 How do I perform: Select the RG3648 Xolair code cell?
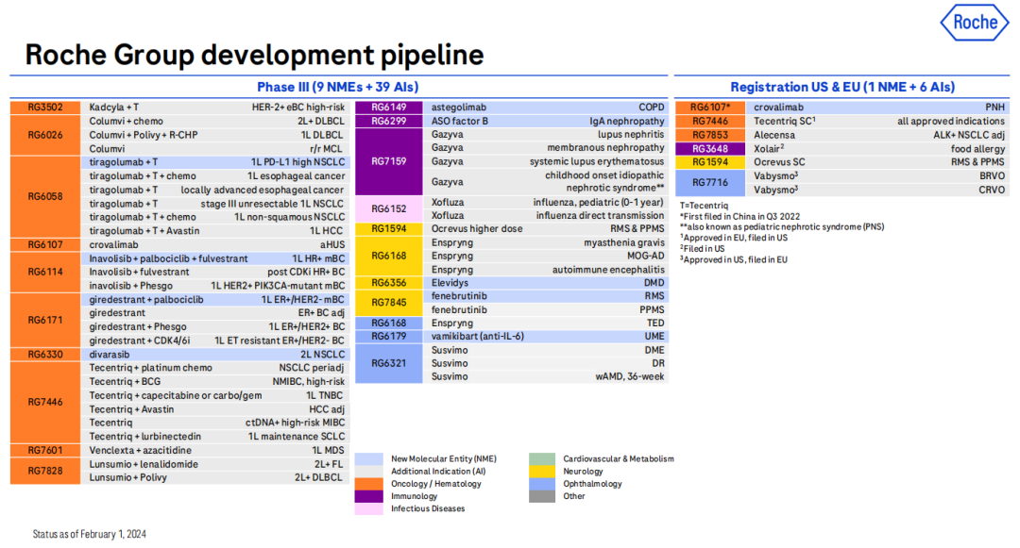[710, 148]
